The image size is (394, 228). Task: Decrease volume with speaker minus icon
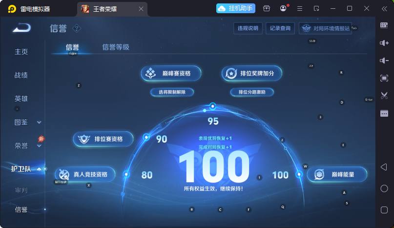pos(384,61)
